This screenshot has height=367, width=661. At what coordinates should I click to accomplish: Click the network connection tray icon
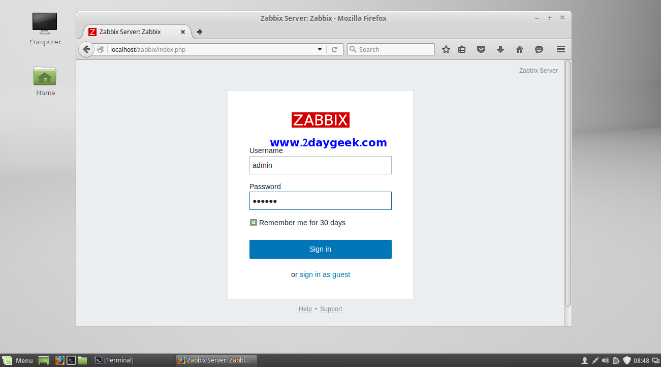595,360
